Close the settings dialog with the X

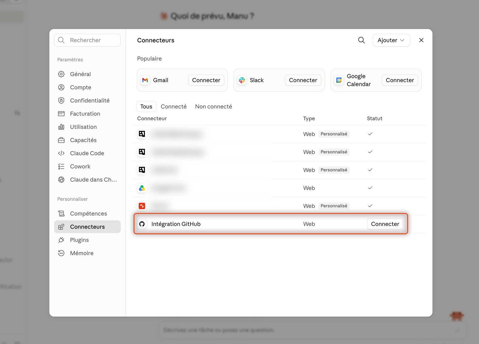pyautogui.click(x=421, y=40)
